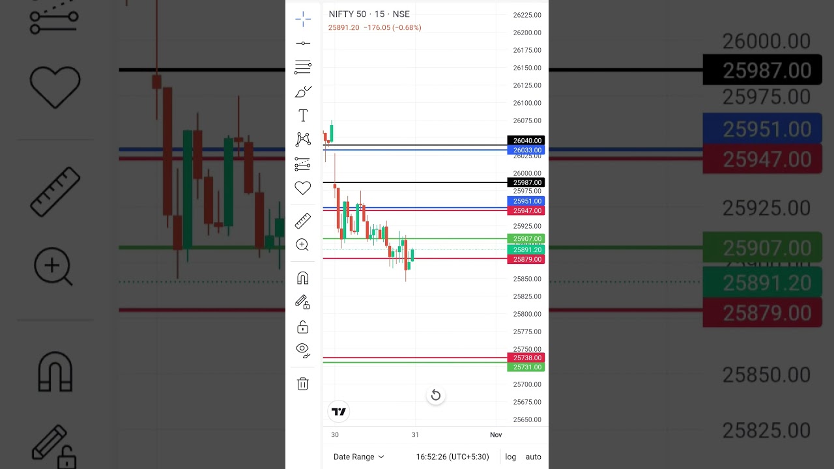The image size is (834, 469).
Task: Select the 26033.00 blue price label
Action: pos(527,150)
